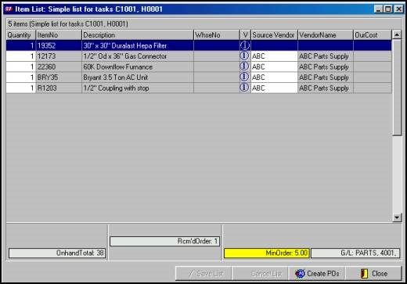This screenshot has width=407, height=284.
Task: Click ABC Parts Supply in the Downflow Furnance row
Action: (324, 67)
